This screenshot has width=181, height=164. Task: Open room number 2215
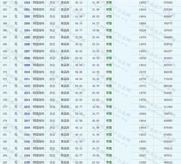point(27,107)
